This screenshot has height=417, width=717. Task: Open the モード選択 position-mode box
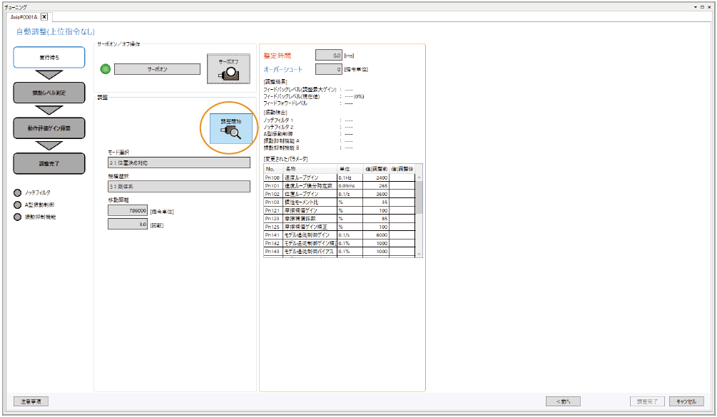coord(178,163)
